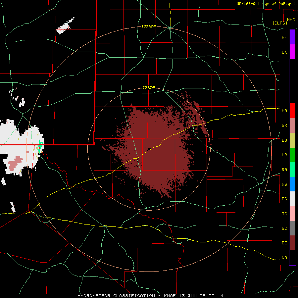The height and width of the screenshot is (298, 298).
Task: Click the BI legend label
Action: [284, 243]
